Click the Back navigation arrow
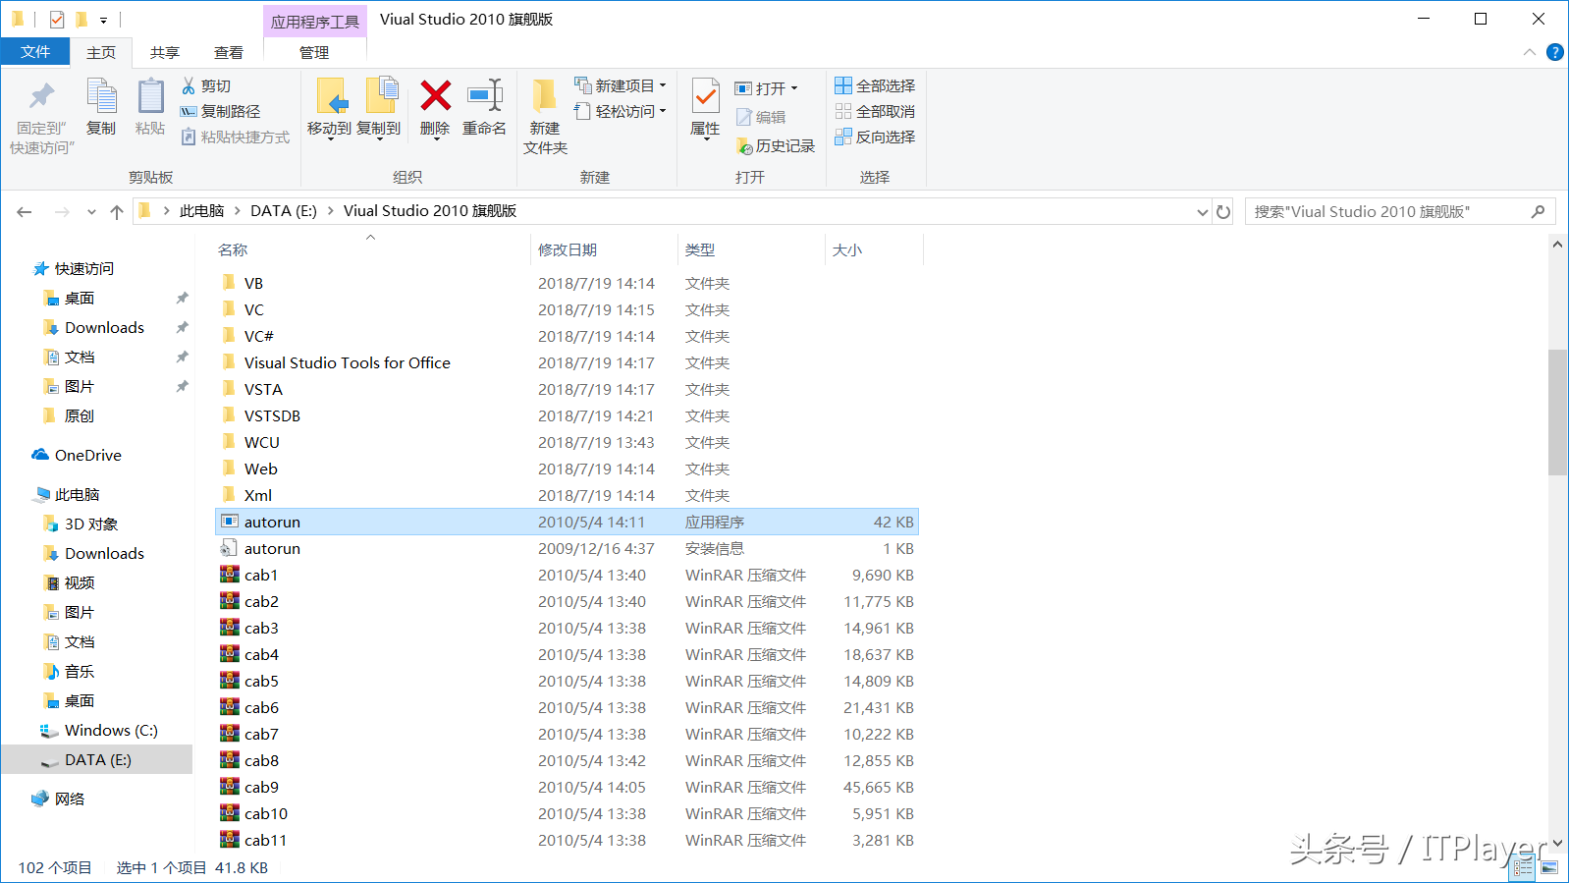The width and height of the screenshot is (1569, 883). point(25,211)
